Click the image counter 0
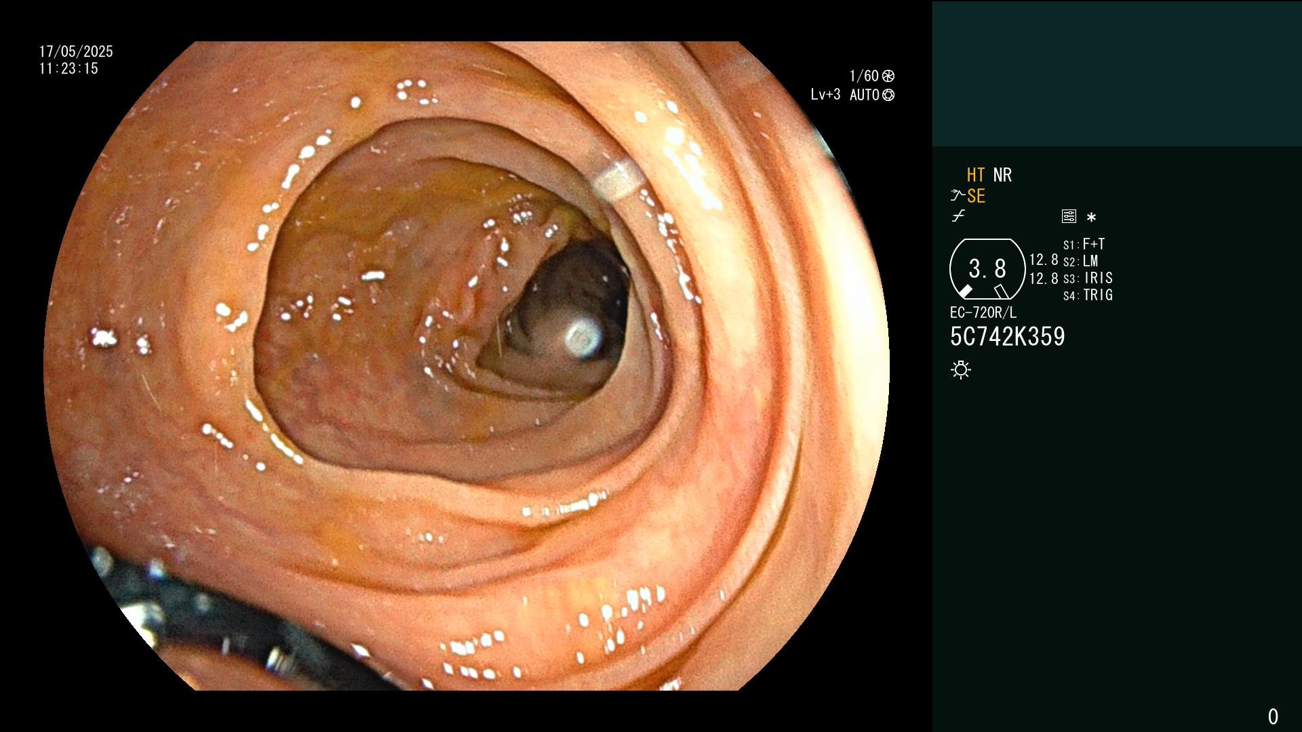Screen dimensions: 1302x732 click(1273, 716)
